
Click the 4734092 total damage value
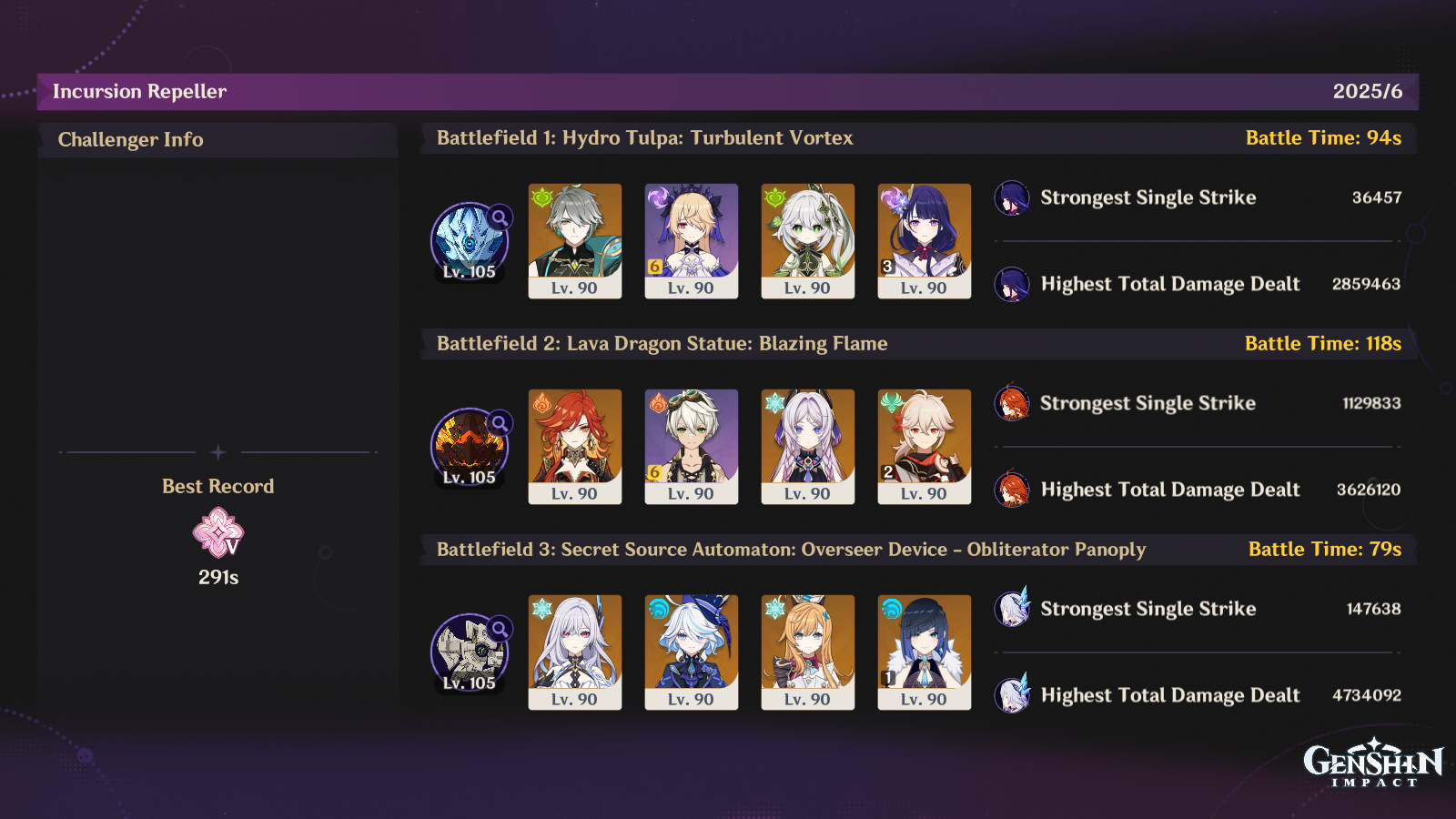pyautogui.click(x=1367, y=695)
